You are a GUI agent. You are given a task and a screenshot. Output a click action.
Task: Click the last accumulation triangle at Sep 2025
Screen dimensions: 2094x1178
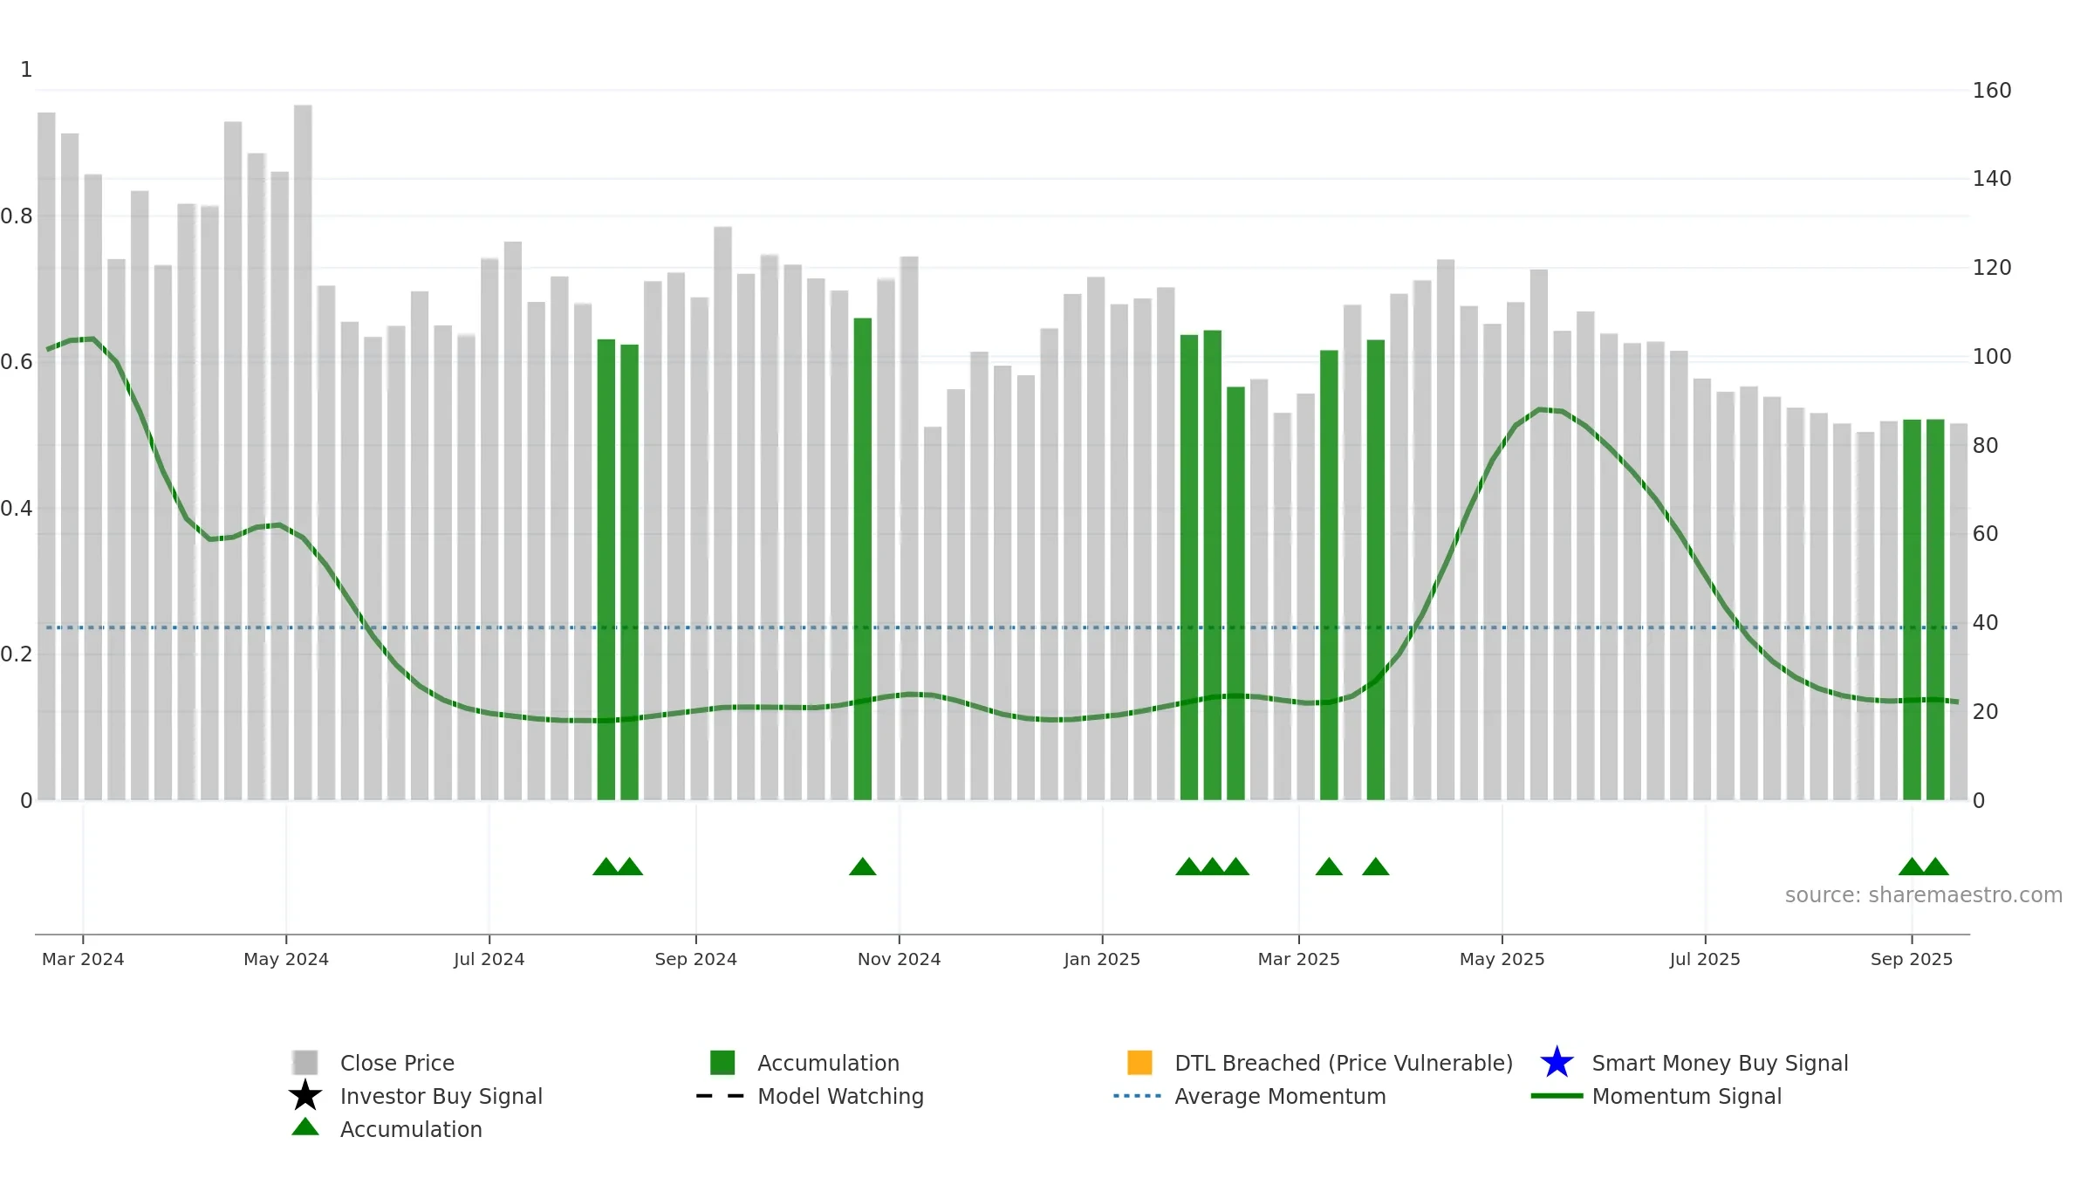click(x=1935, y=866)
